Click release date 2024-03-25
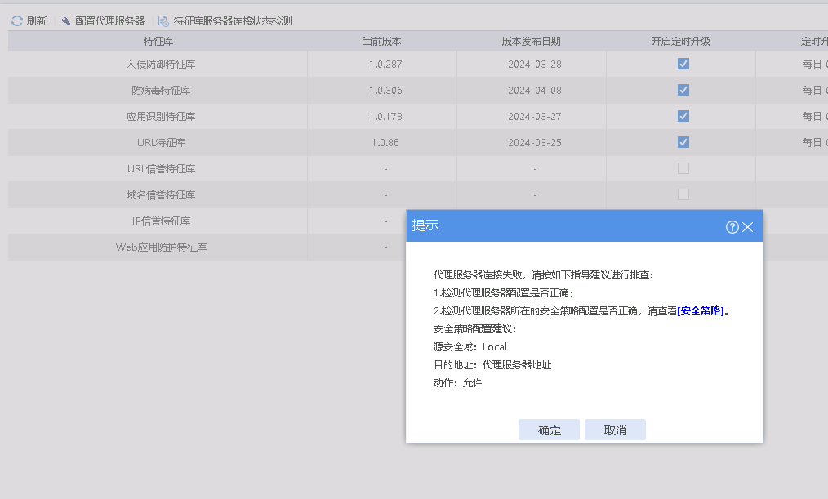Viewport: 828px width, 499px height. click(x=535, y=143)
